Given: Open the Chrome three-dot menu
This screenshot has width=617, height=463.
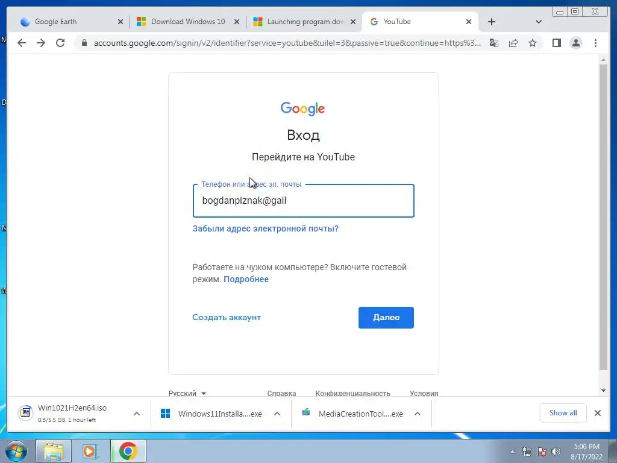Looking at the screenshot, I should (595, 43).
